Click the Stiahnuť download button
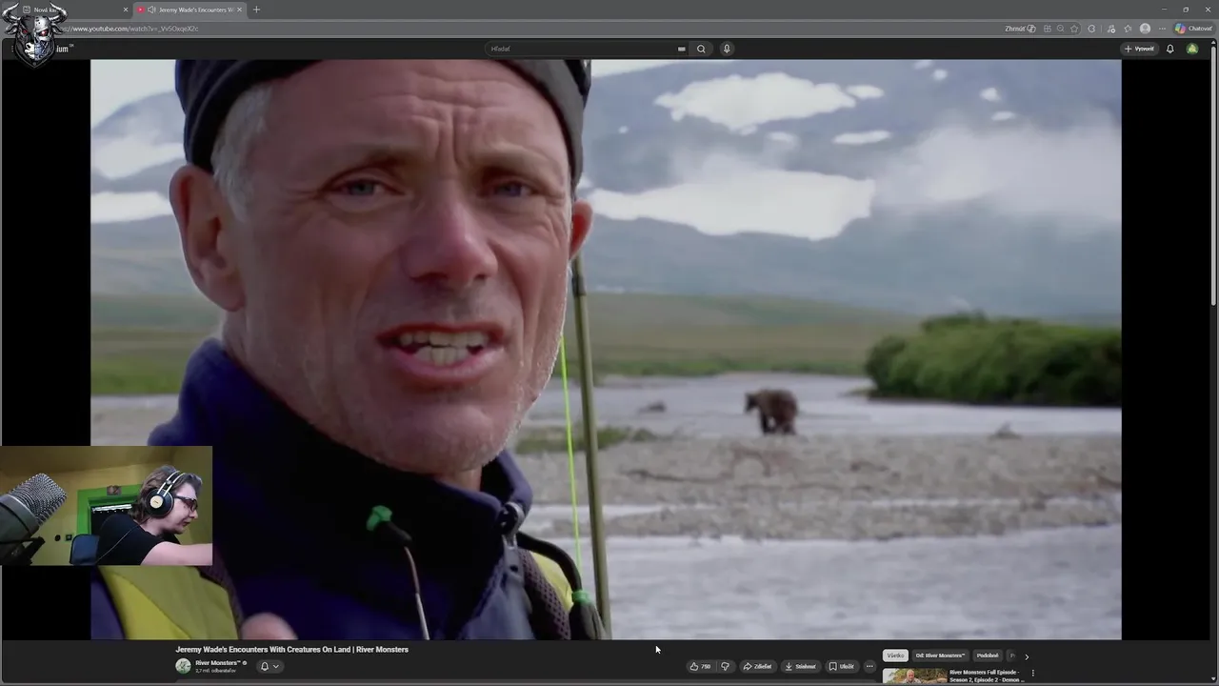 pos(801,667)
